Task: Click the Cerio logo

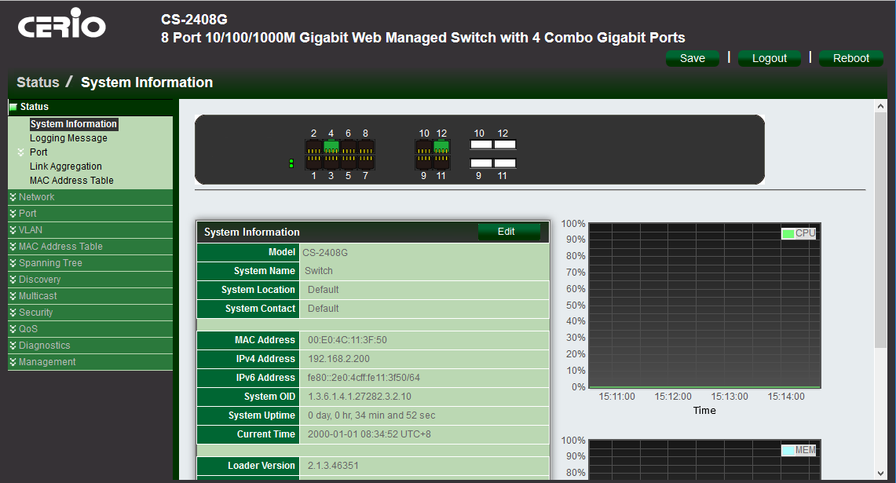Action: click(62, 23)
